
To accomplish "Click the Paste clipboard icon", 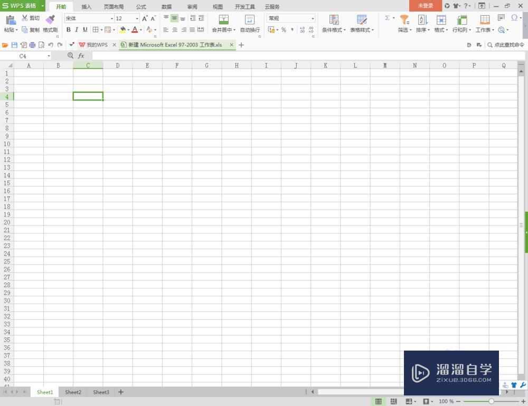I will coord(11,20).
